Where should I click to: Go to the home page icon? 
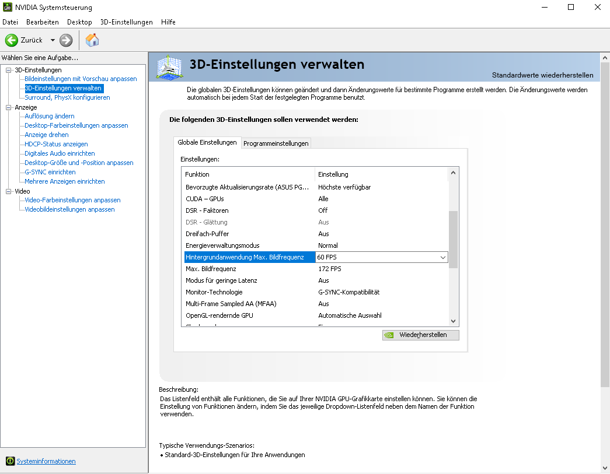click(92, 40)
